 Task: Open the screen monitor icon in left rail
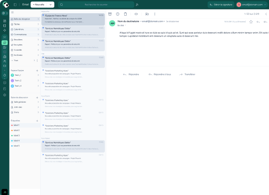pos(5,66)
